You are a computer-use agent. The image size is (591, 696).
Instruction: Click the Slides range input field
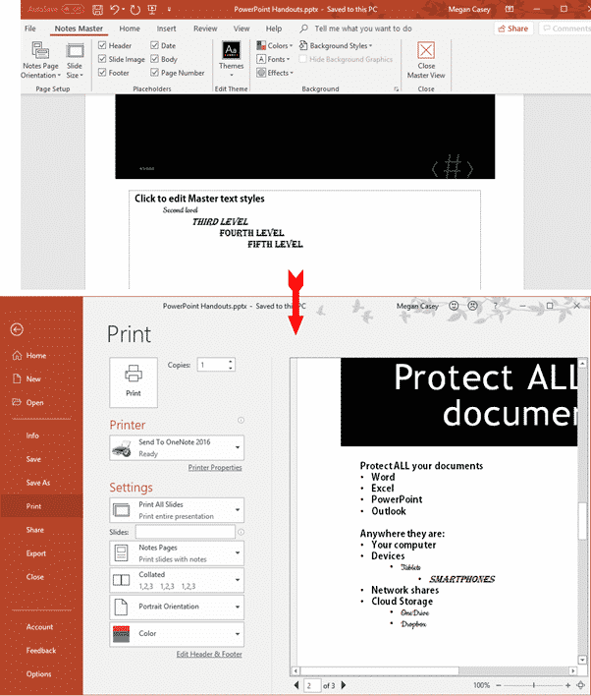[185, 532]
